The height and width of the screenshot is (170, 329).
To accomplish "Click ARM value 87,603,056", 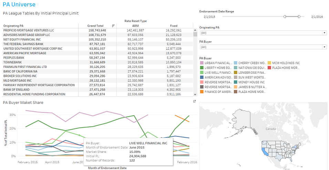I will coord(135,35).
